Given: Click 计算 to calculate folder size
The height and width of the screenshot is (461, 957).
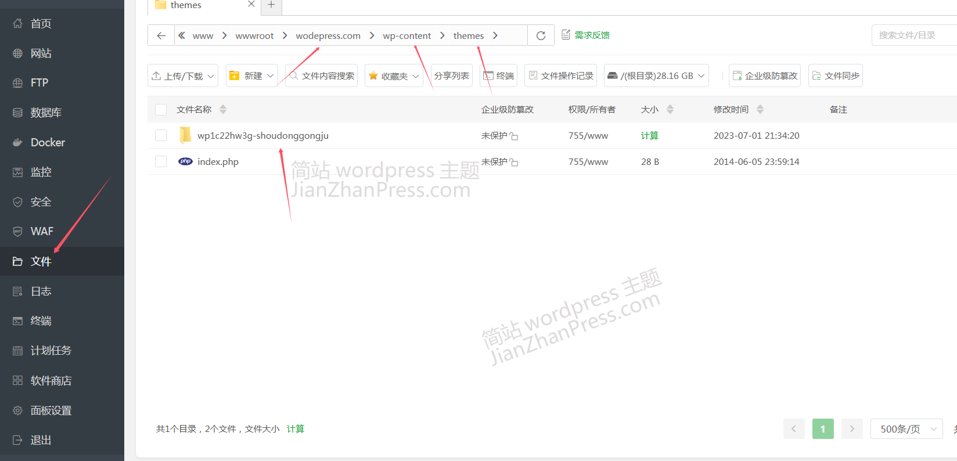Looking at the screenshot, I should [x=649, y=136].
